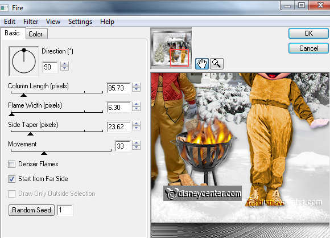Click the Side Taper value field
Viewport: 330px width, 238px height.
[x=118, y=127]
